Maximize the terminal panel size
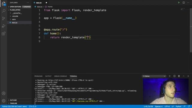The height and width of the screenshot is (108, 192). click(184, 76)
